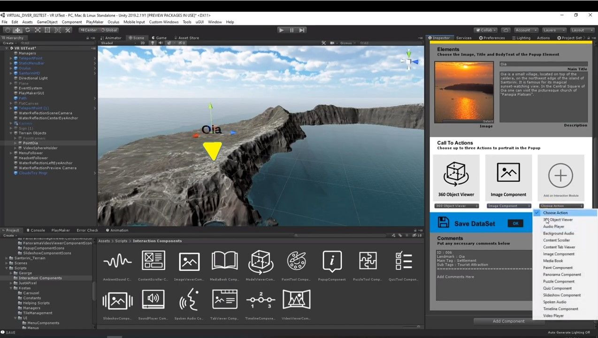Select the PopupComponent info icon

tap(332, 261)
